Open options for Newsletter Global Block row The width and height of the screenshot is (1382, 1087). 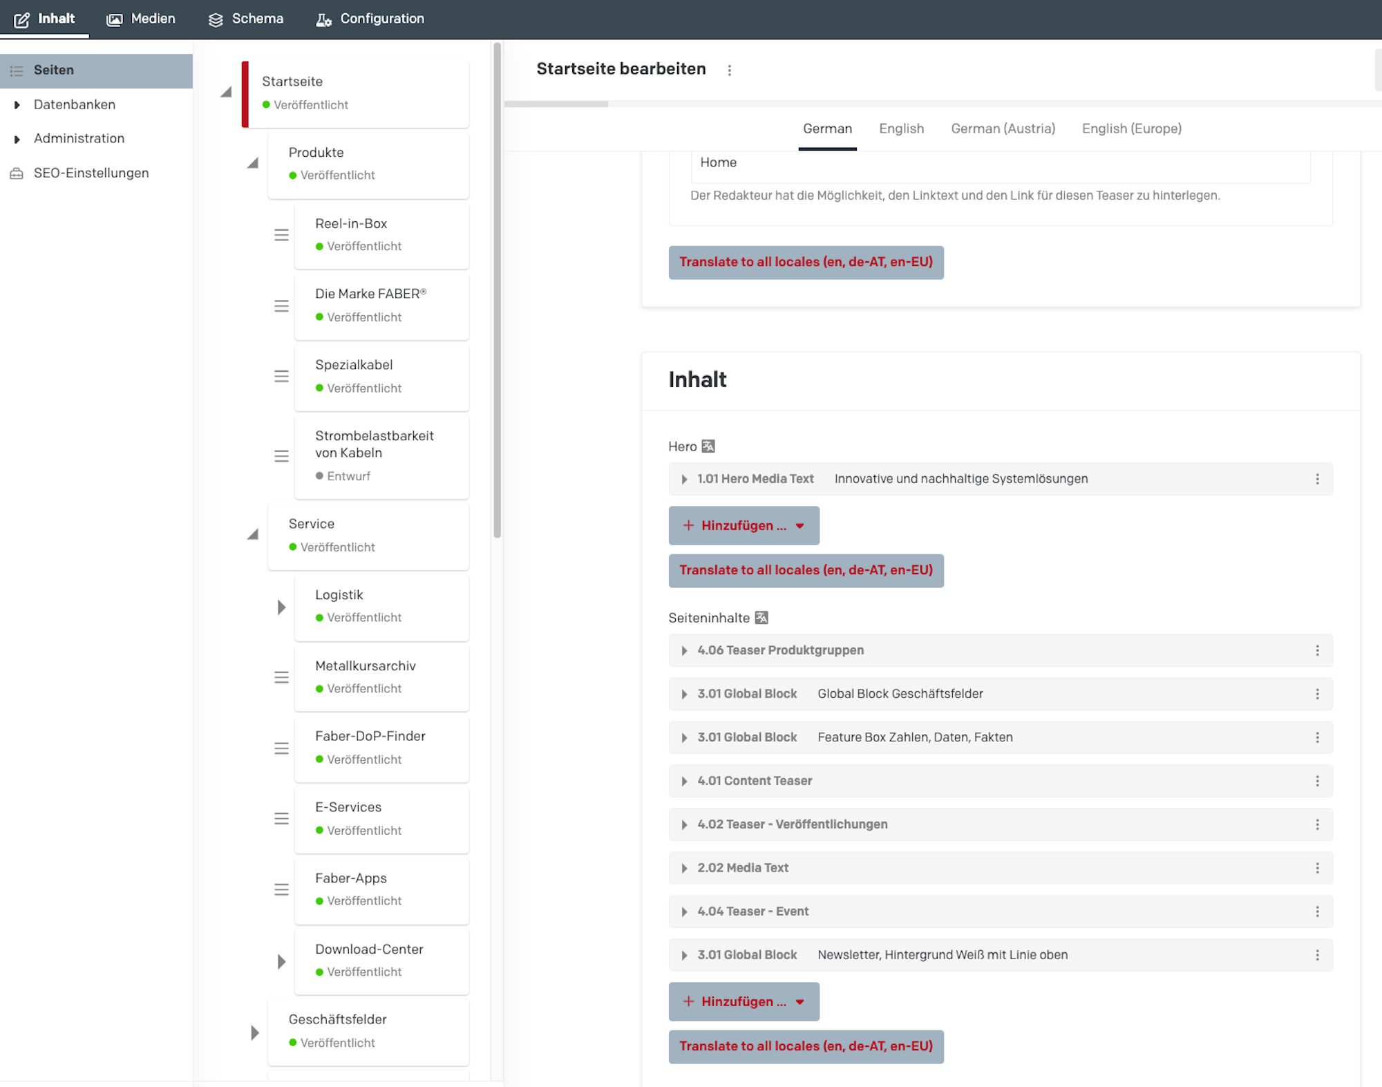coord(1317,955)
